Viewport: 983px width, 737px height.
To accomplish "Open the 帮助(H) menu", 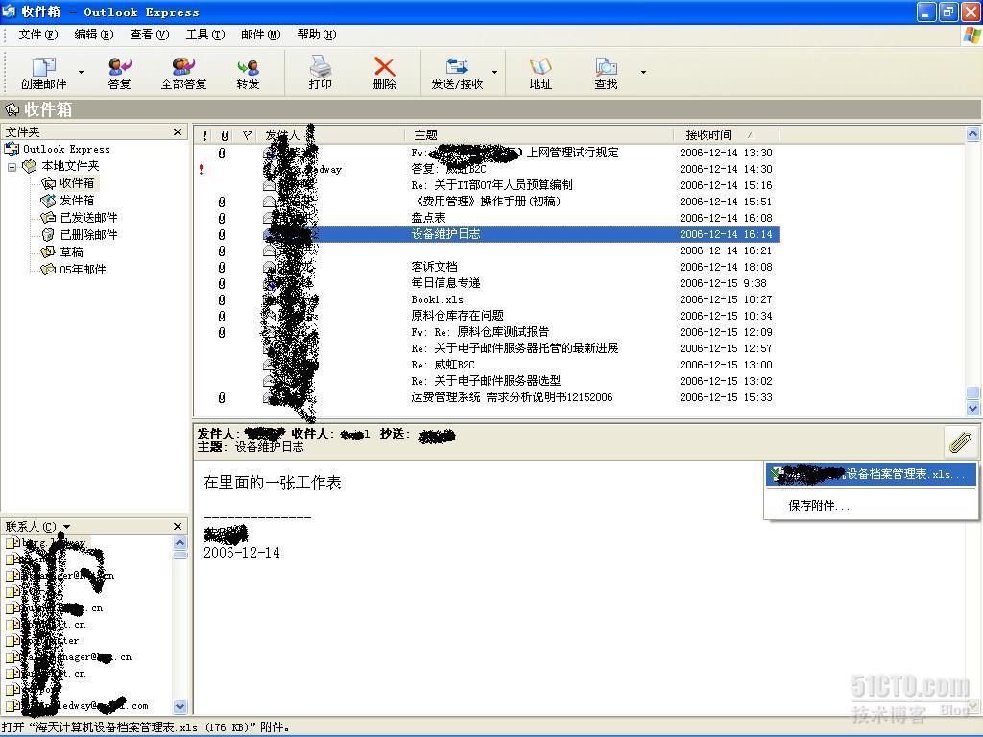I will pyautogui.click(x=317, y=35).
